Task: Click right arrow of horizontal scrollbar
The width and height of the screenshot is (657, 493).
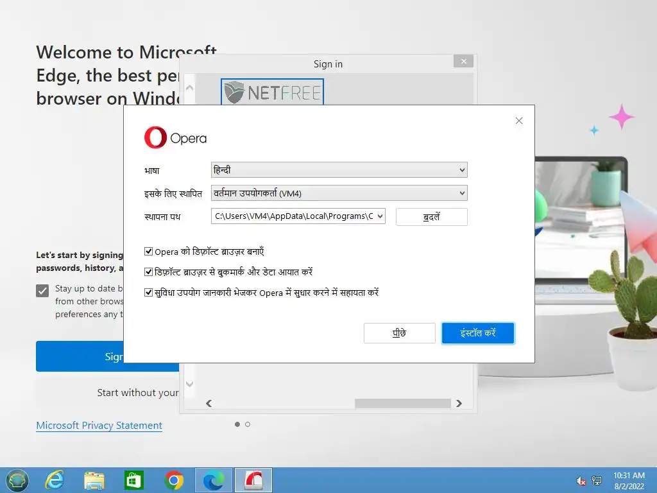Action: click(x=459, y=403)
